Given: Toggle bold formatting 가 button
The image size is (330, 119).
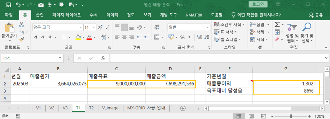Looking at the screenshot, I should (x=36, y=37).
